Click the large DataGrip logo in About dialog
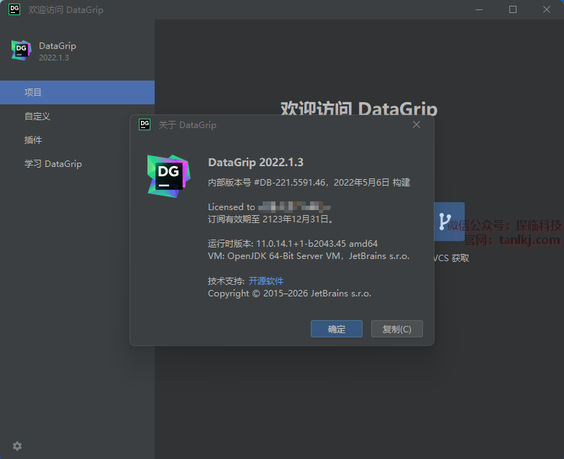Viewport: 564px width, 459px height. click(x=168, y=176)
